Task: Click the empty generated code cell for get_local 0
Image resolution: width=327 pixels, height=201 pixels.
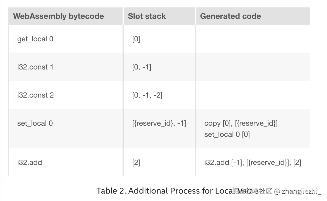Action: tap(253, 39)
